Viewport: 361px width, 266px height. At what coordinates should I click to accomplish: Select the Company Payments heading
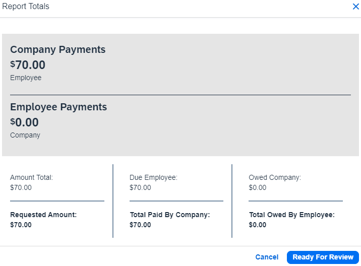coord(57,49)
